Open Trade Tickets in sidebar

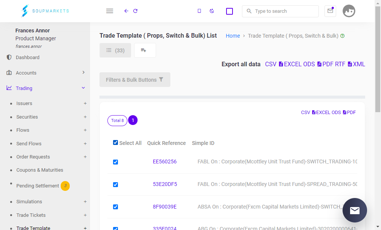31,215
